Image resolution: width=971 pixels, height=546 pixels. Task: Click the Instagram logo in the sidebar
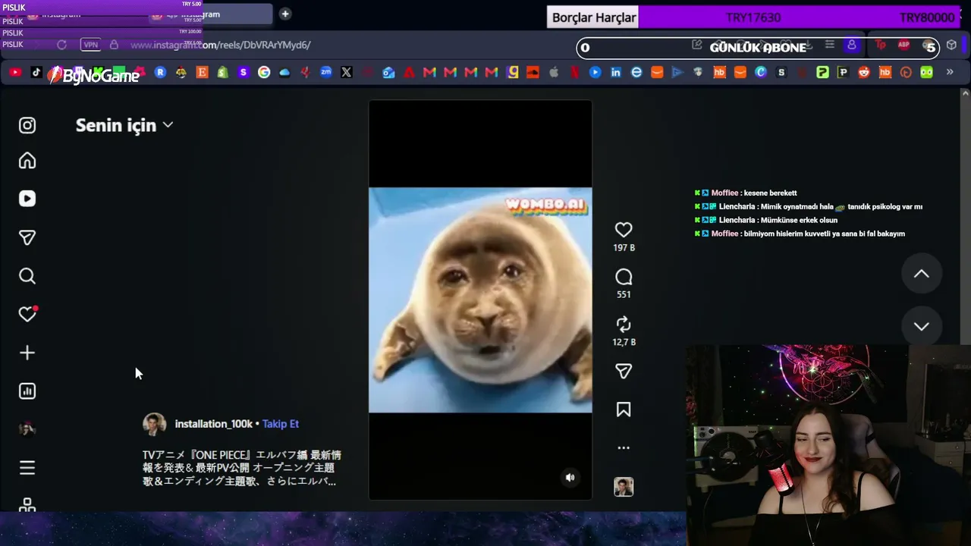point(27,125)
